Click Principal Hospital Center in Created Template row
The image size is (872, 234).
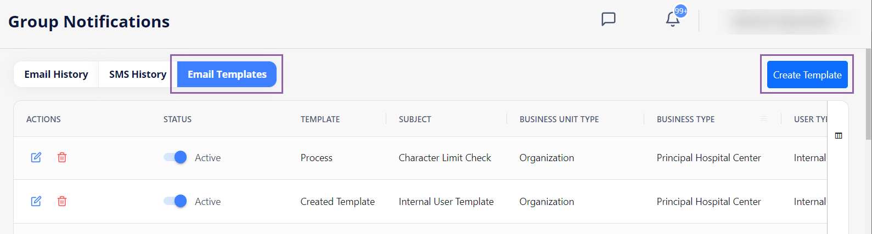pyautogui.click(x=708, y=202)
